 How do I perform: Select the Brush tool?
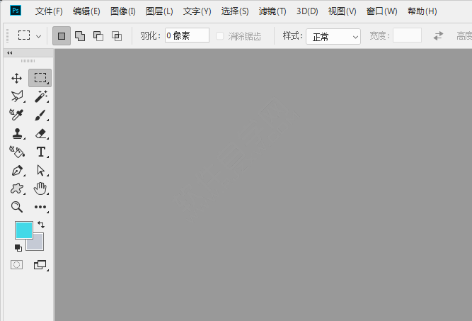click(40, 115)
